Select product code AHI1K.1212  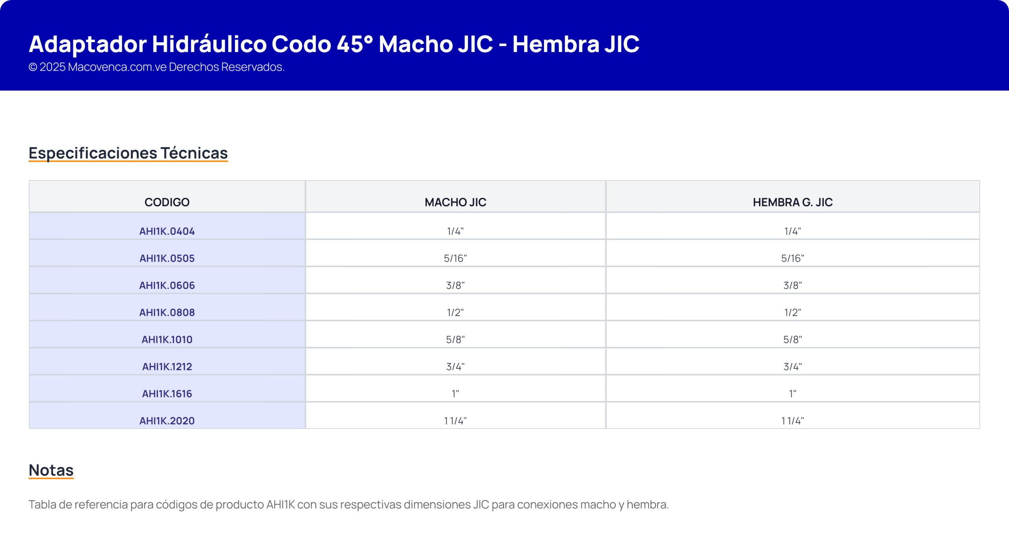[167, 367]
